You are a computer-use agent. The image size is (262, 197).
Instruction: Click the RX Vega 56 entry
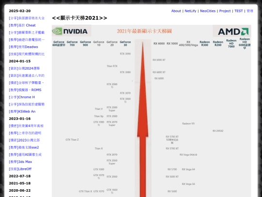pos(188,184)
